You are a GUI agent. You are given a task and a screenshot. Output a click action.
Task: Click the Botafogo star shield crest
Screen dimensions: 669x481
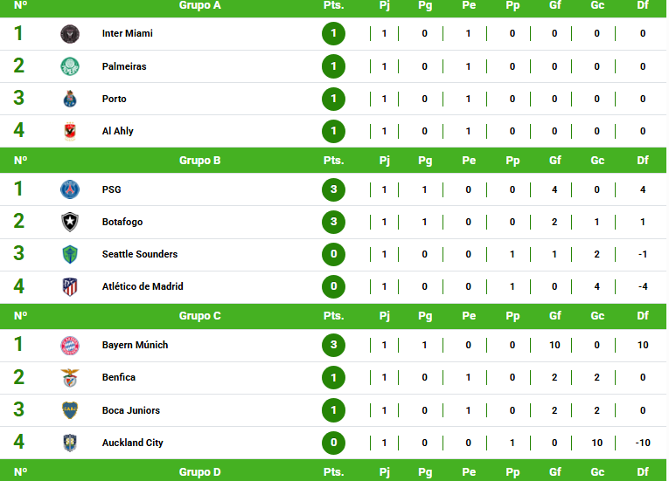point(70,222)
